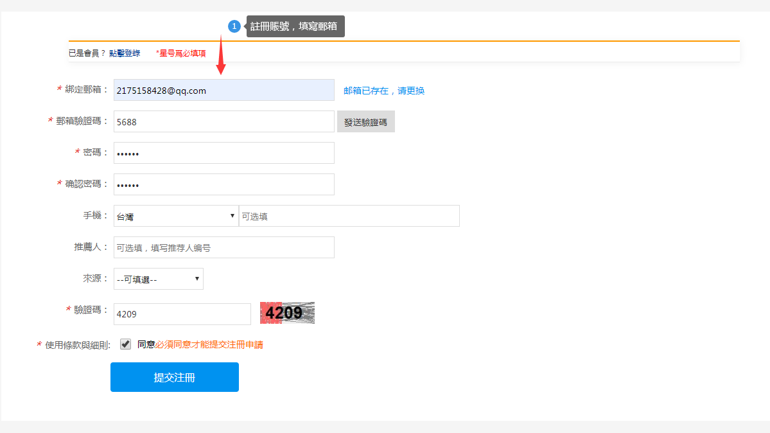Click the 密碼 password input field
This screenshot has height=433, width=770.
tap(223, 152)
